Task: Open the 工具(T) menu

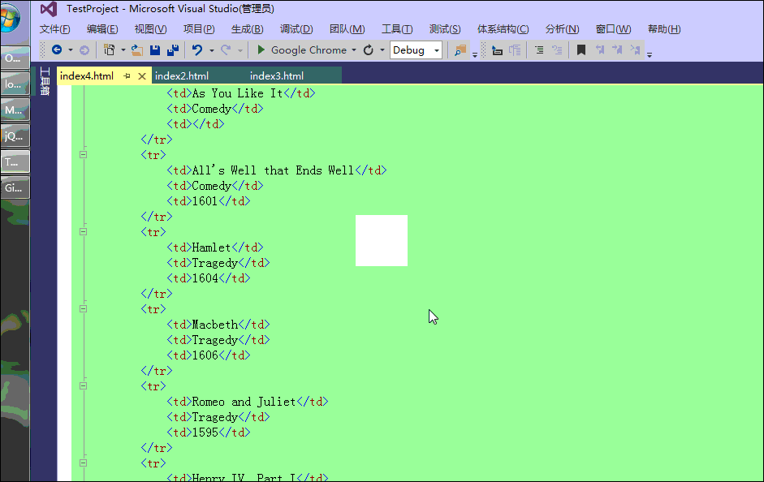Action: (x=397, y=29)
